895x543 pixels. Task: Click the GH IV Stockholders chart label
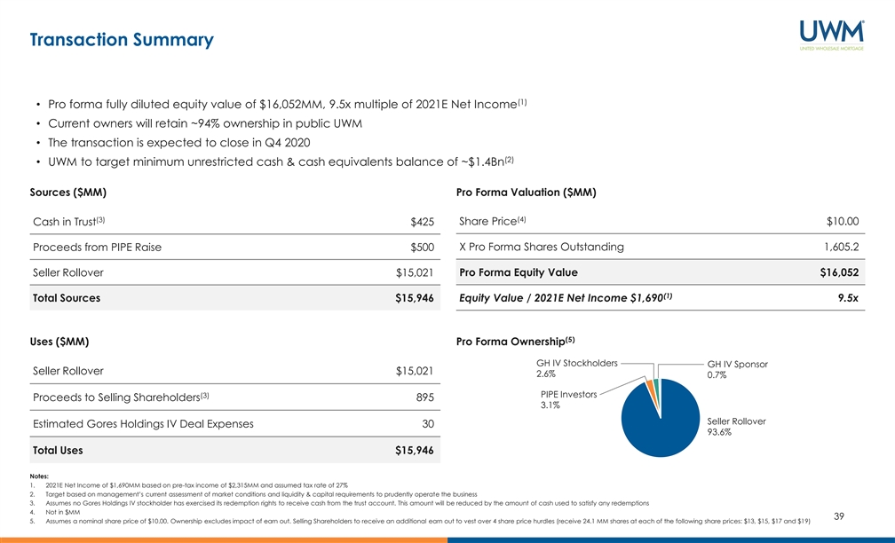[577, 362]
